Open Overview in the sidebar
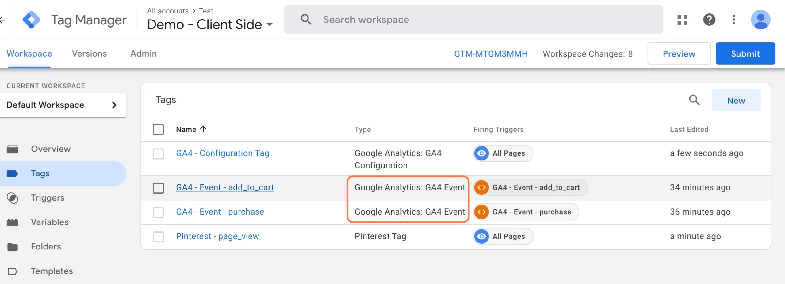 pyautogui.click(x=51, y=149)
